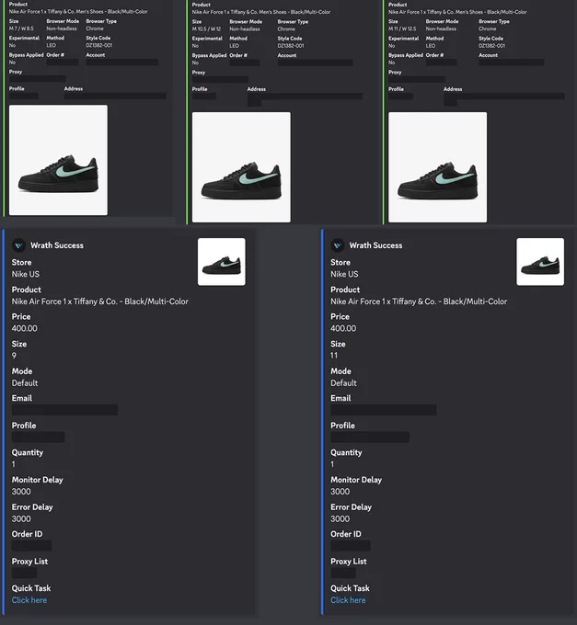This screenshot has height=625, width=577.
Task: Click style code DZ1382-001 in M 10.5 card
Action: click(291, 46)
